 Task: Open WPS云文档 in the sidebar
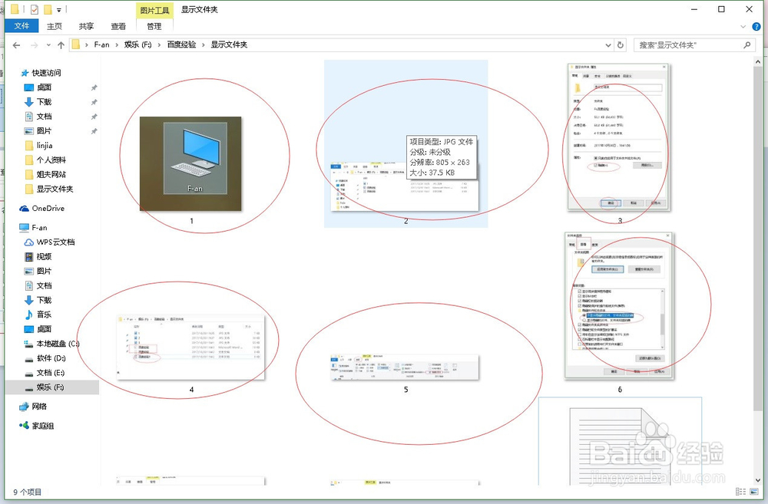click(x=55, y=242)
